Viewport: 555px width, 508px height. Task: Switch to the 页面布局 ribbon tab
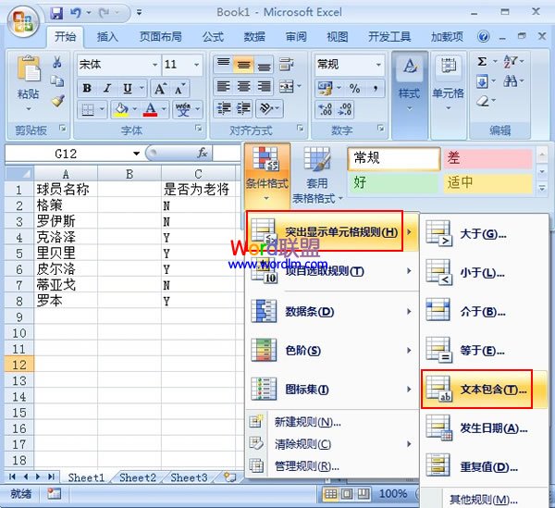point(161,36)
